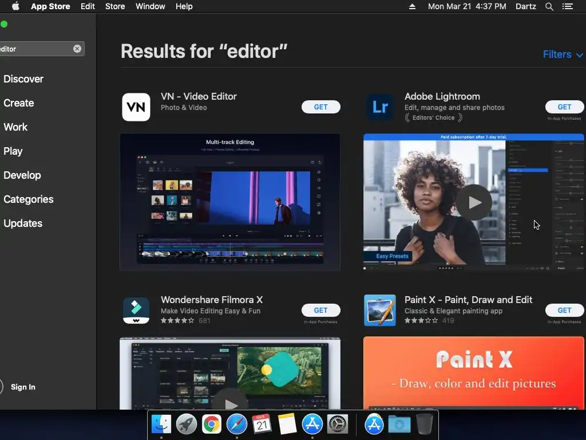
Task: Launch Google Chrome from the dock
Action: 212,425
